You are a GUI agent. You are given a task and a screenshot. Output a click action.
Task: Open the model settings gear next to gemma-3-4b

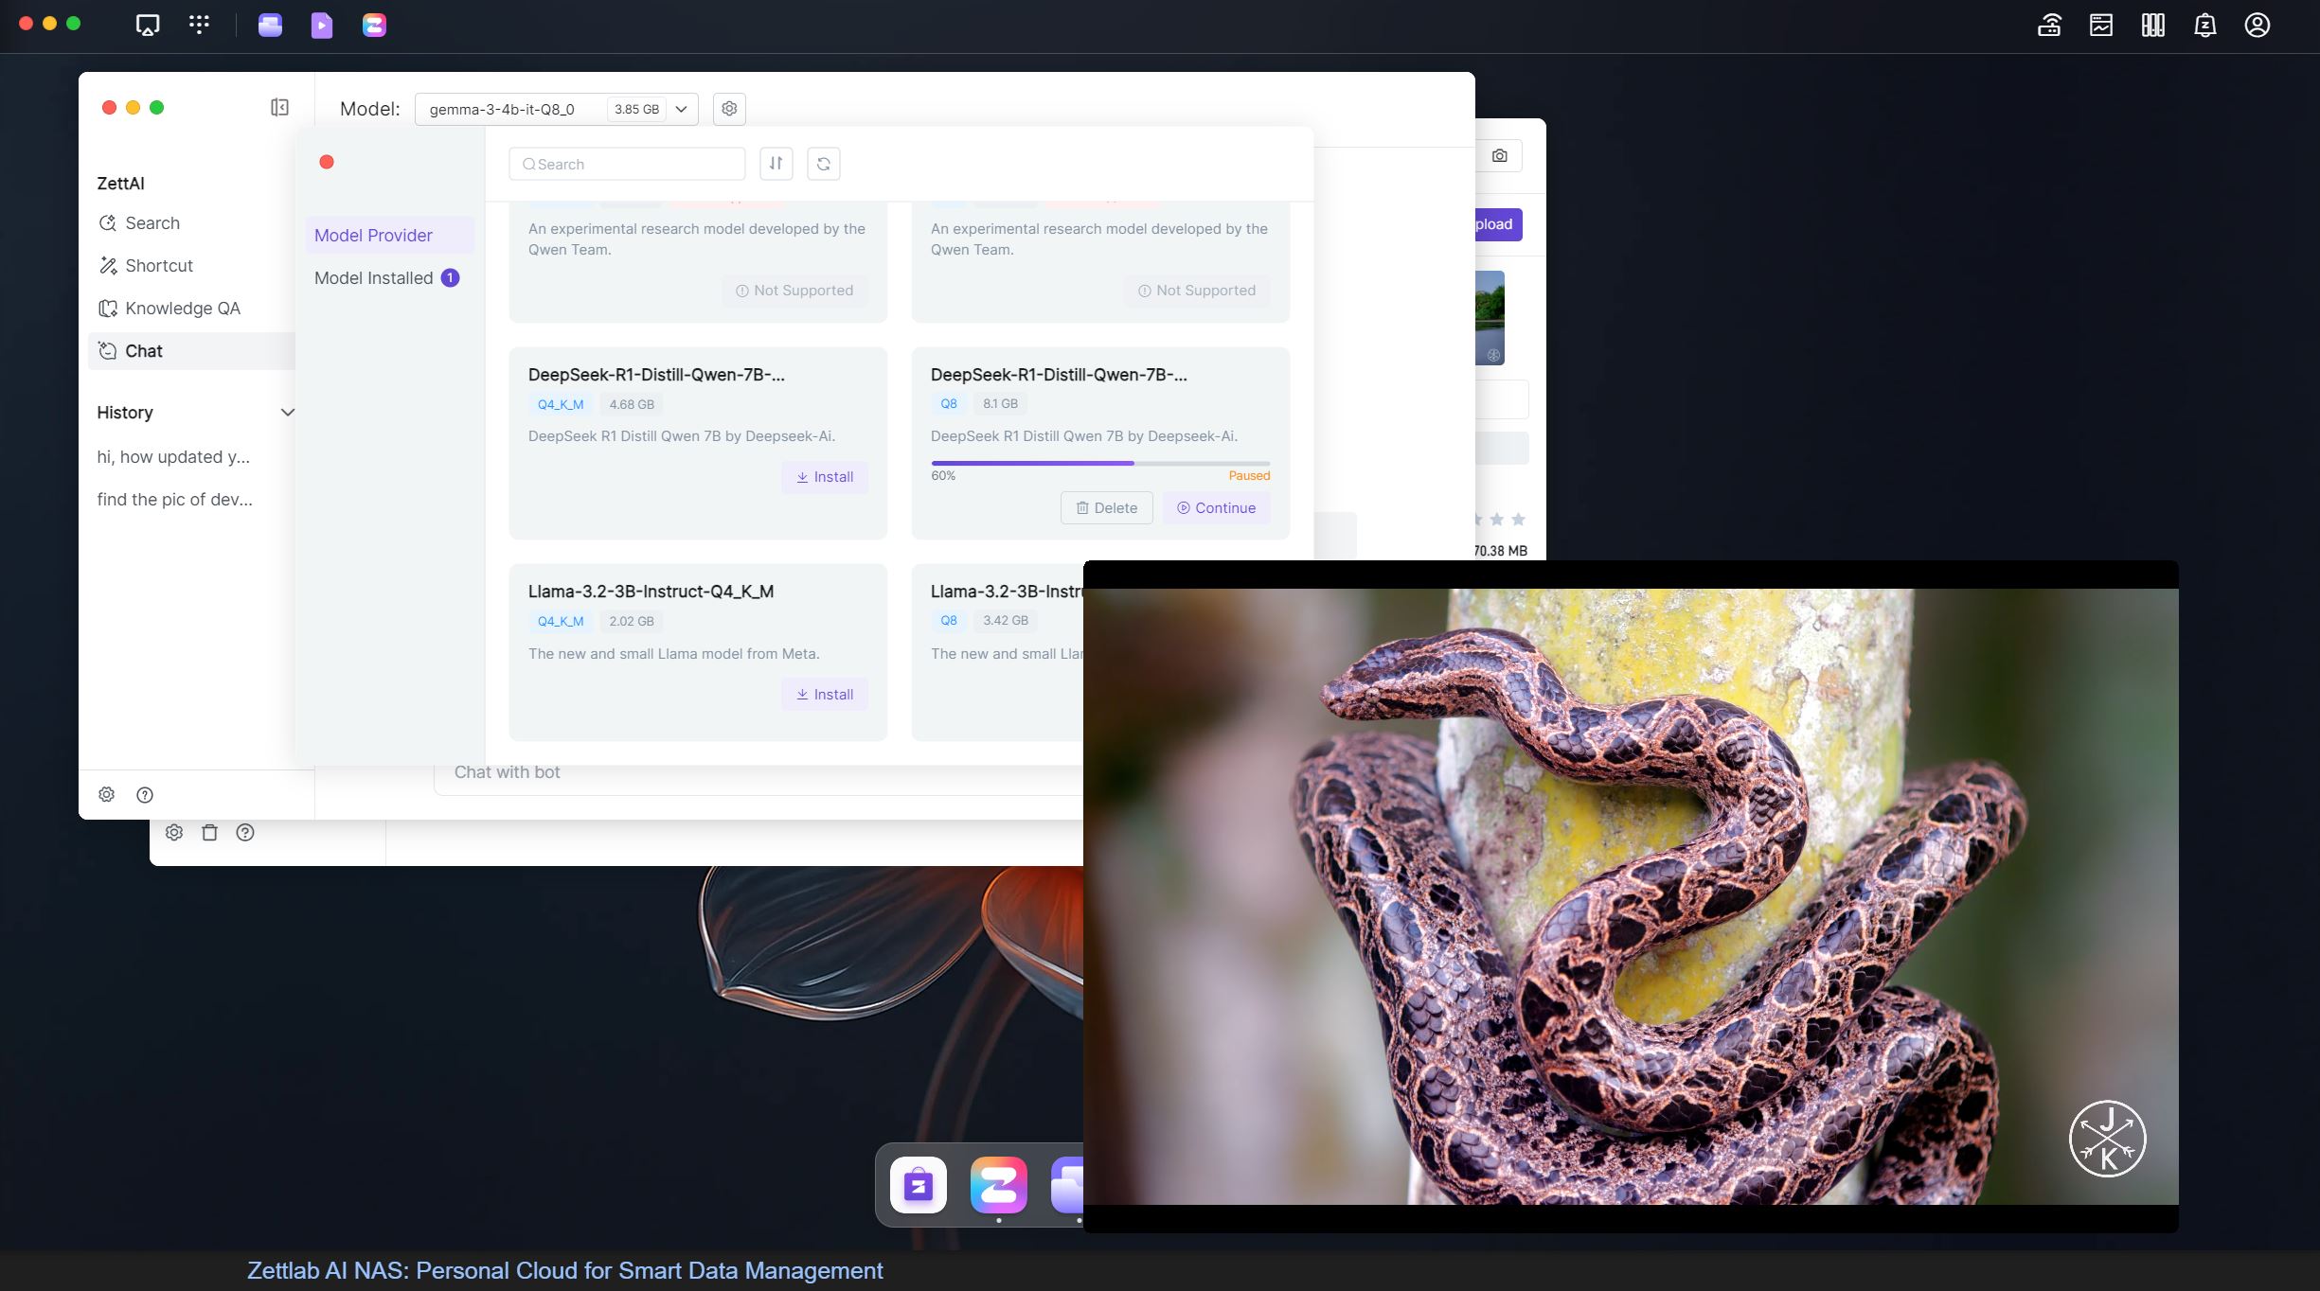tap(728, 108)
